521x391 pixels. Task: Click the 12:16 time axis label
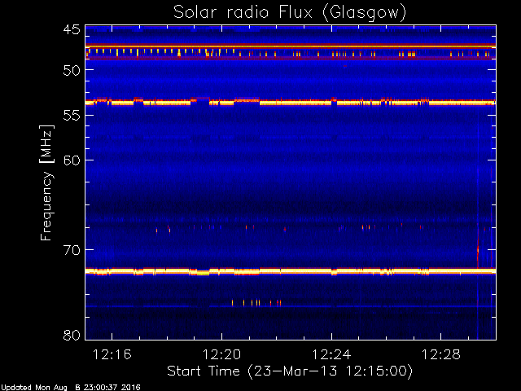point(112,355)
